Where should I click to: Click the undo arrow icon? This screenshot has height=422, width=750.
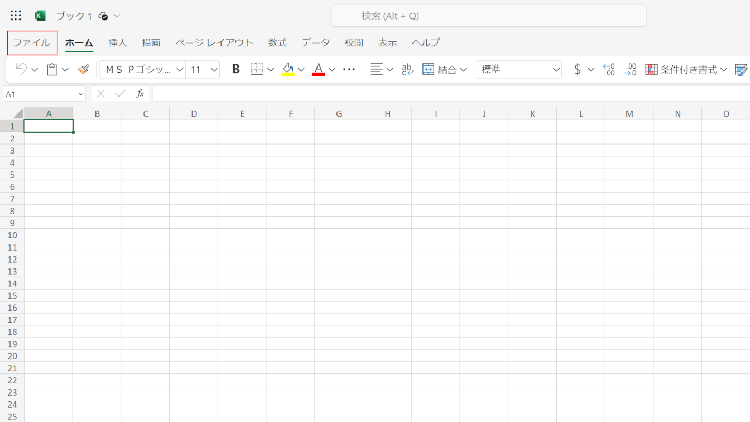(21, 69)
